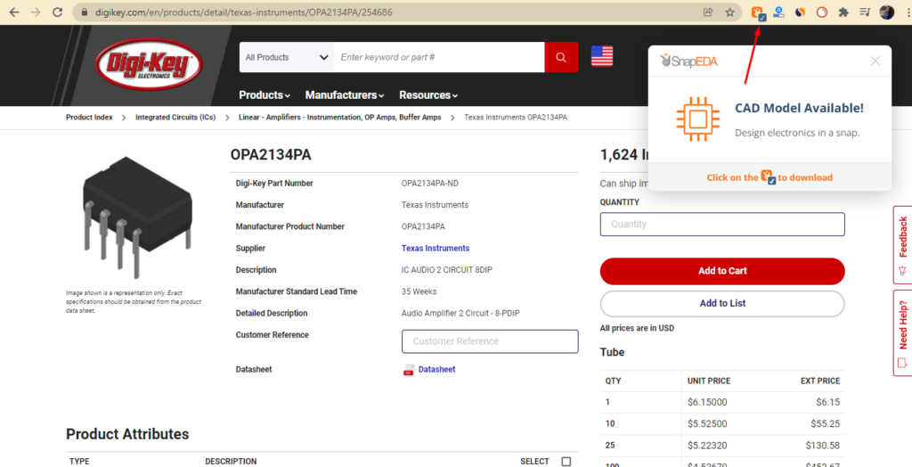Reload the page with refresh icon

point(58,12)
